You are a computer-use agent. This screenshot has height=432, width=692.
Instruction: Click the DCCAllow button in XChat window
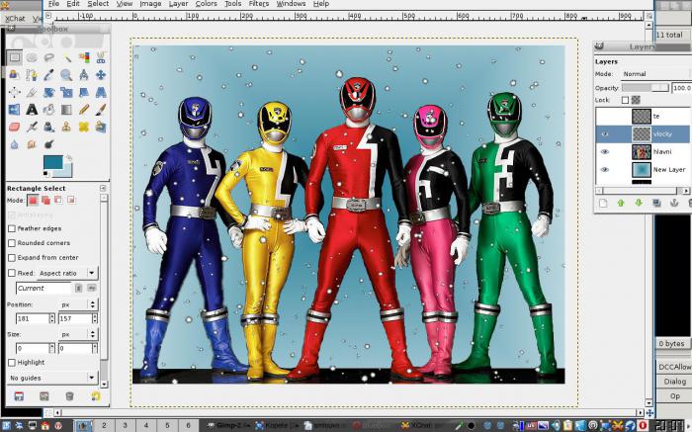click(x=674, y=367)
